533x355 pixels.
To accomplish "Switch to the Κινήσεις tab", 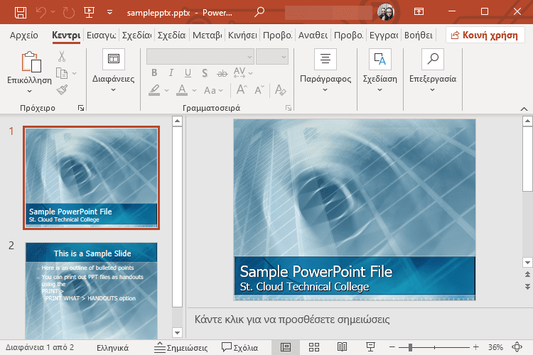I will pyautogui.click(x=242, y=35).
